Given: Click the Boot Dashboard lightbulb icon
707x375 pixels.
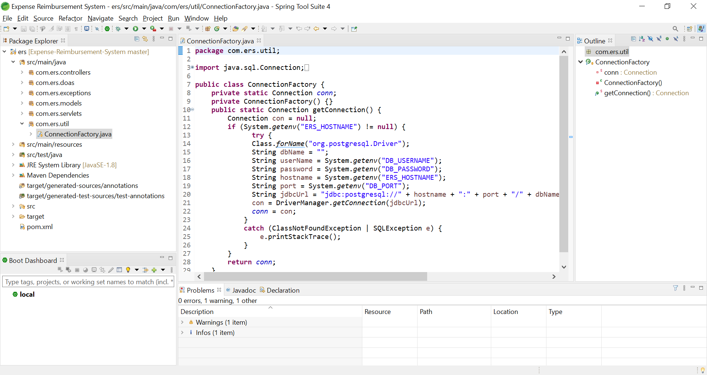Looking at the screenshot, I should (128, 270).
